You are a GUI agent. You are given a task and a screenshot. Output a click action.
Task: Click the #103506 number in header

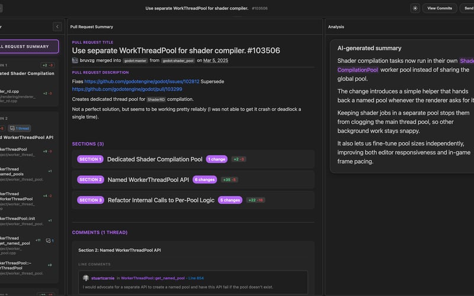[x=260, y=8]
